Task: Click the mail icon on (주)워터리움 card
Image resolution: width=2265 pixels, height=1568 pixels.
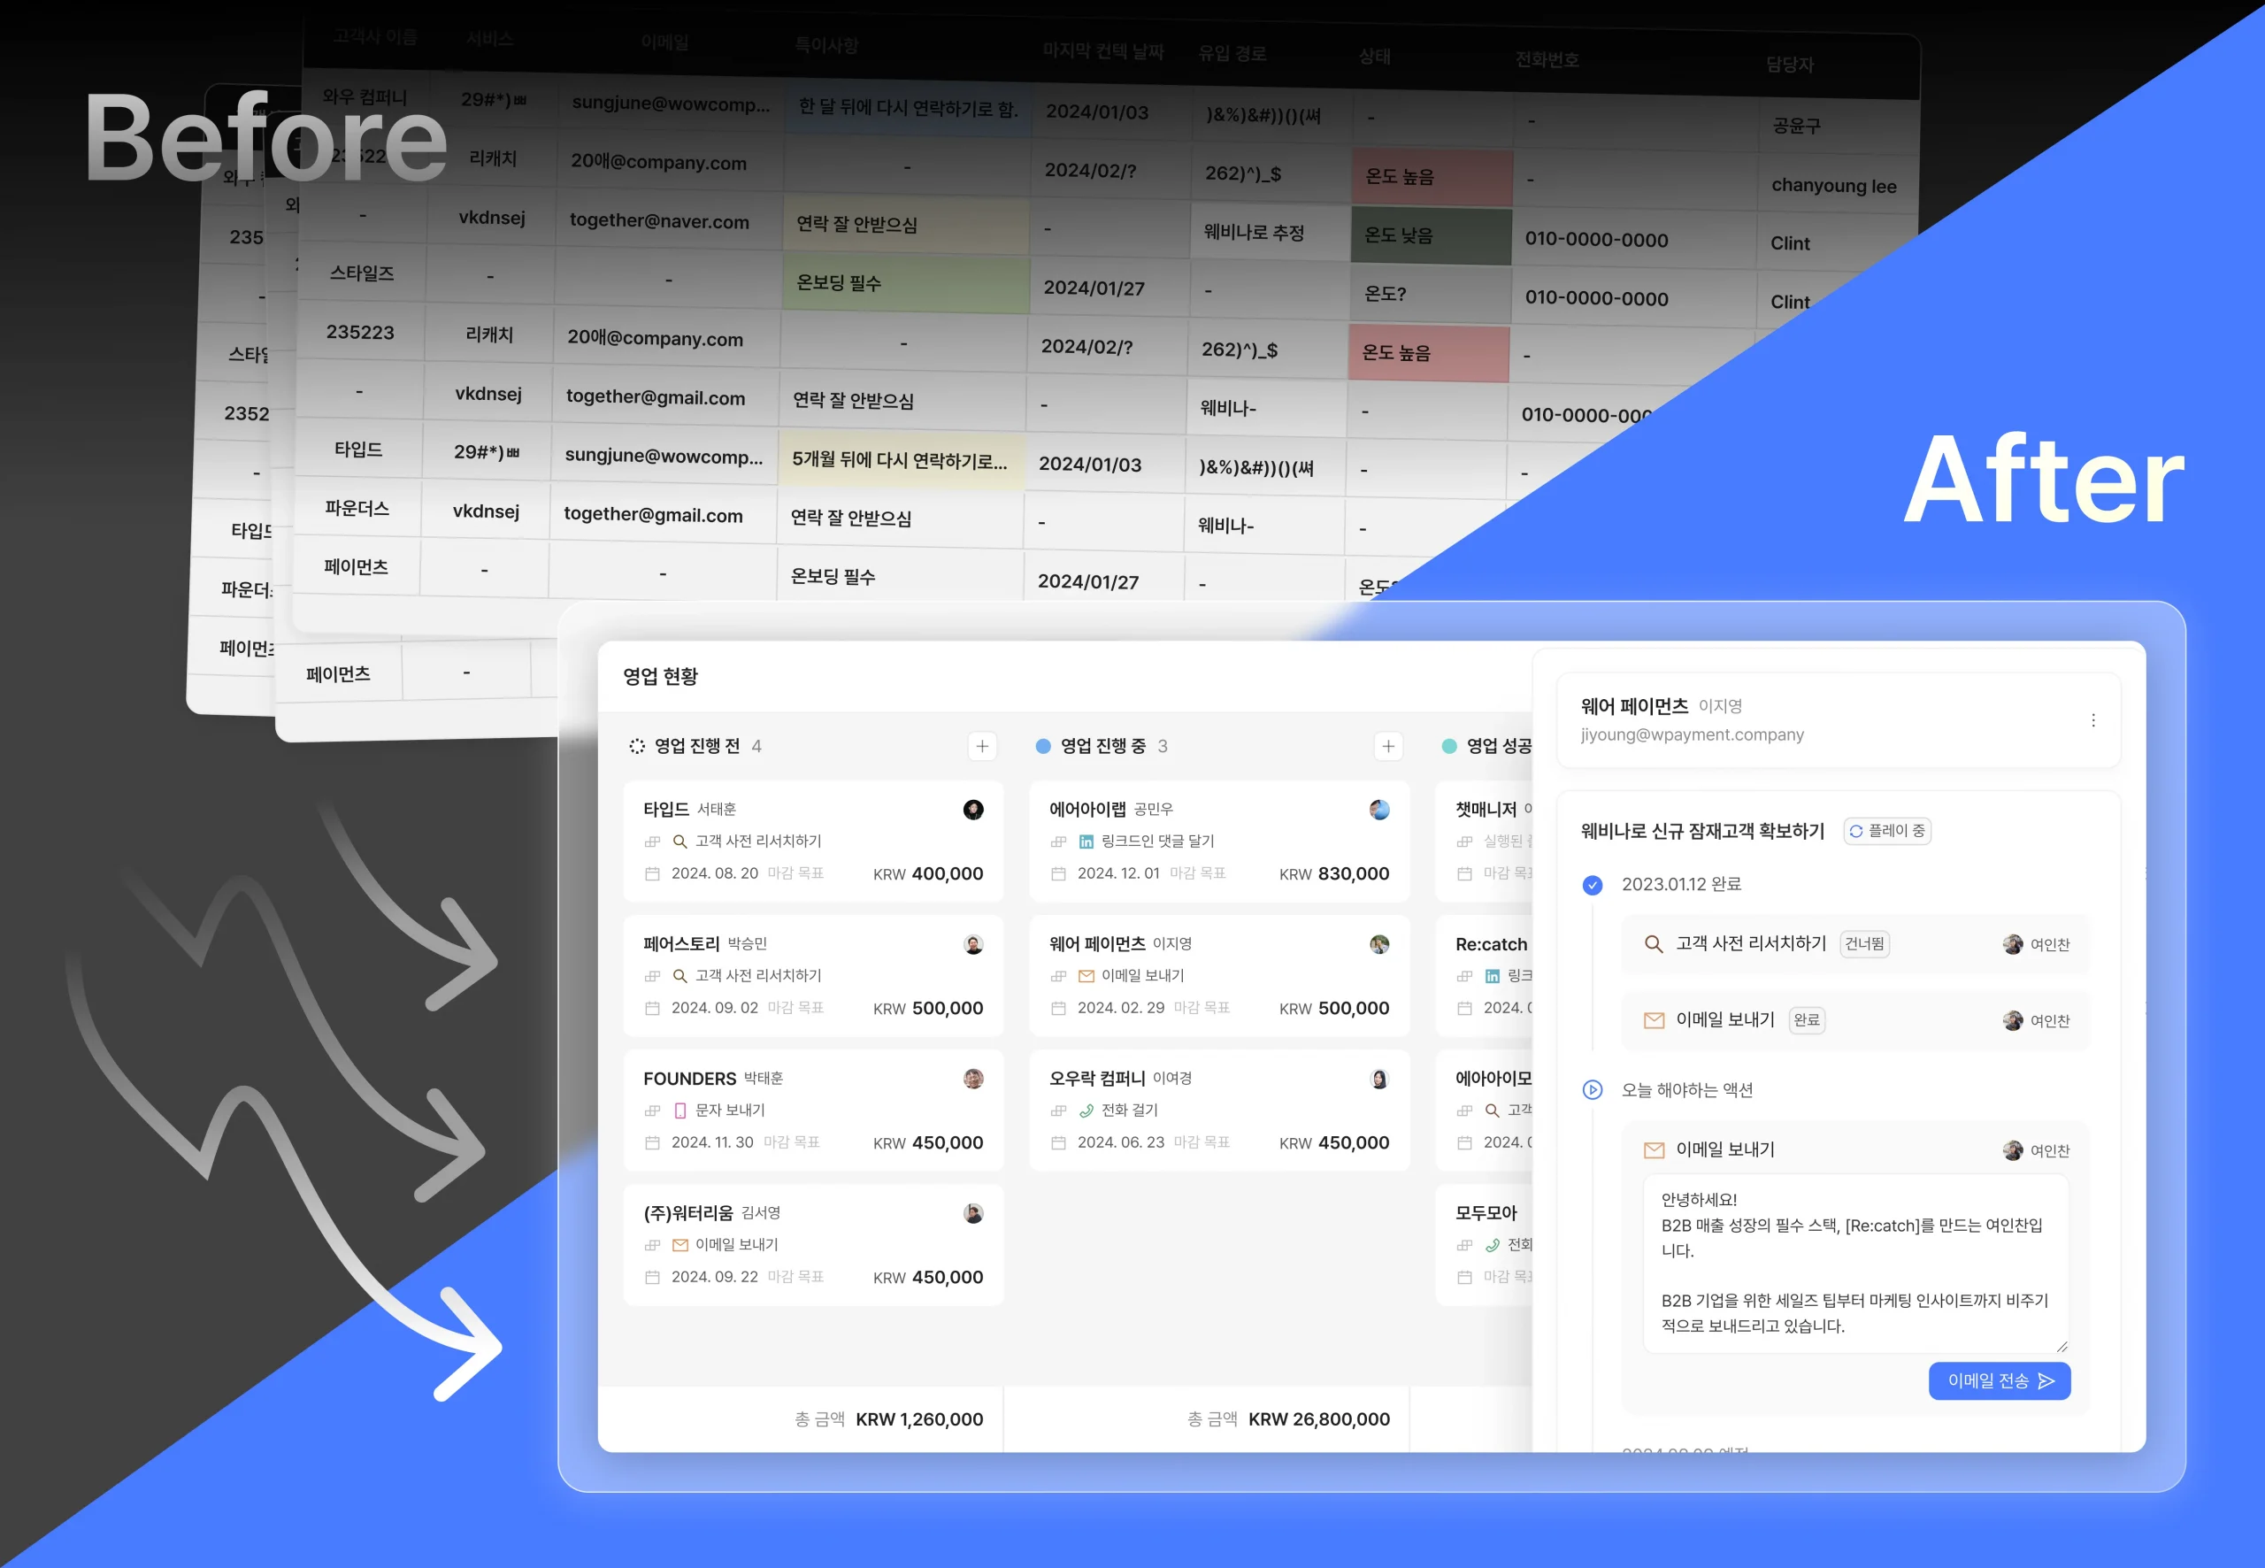Action: [x=679, y=1245]
